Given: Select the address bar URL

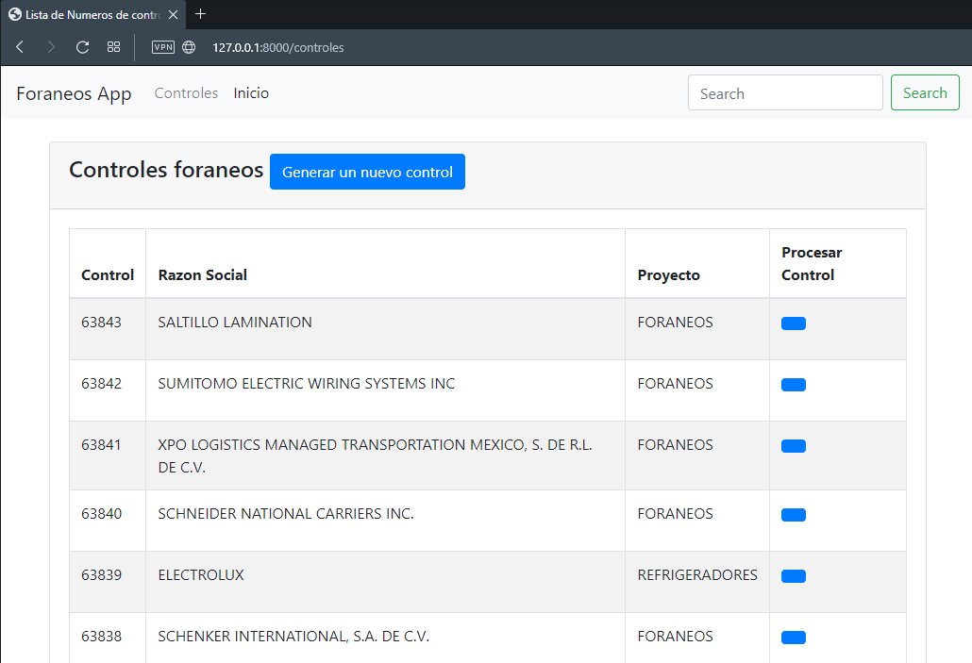Looking at the screenshot, I should pos(278,47).
